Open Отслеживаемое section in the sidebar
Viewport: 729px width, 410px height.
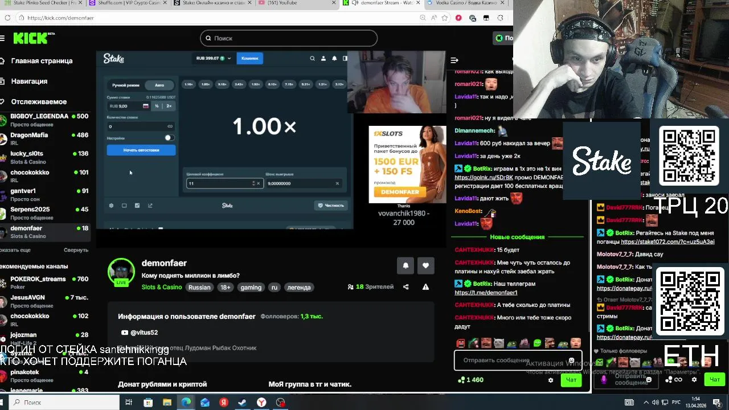(39, 102)
